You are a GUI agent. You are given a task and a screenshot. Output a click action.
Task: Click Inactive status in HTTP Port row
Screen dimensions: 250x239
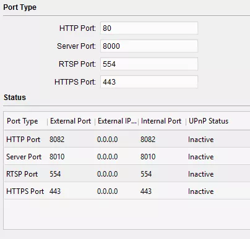tap(200, 140)
